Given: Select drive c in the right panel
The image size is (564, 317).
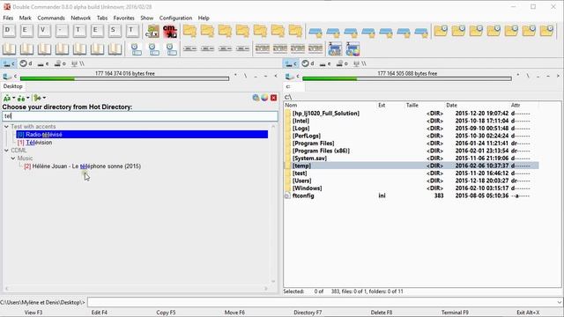Looking at the screenshot, I should coord(291,63).
